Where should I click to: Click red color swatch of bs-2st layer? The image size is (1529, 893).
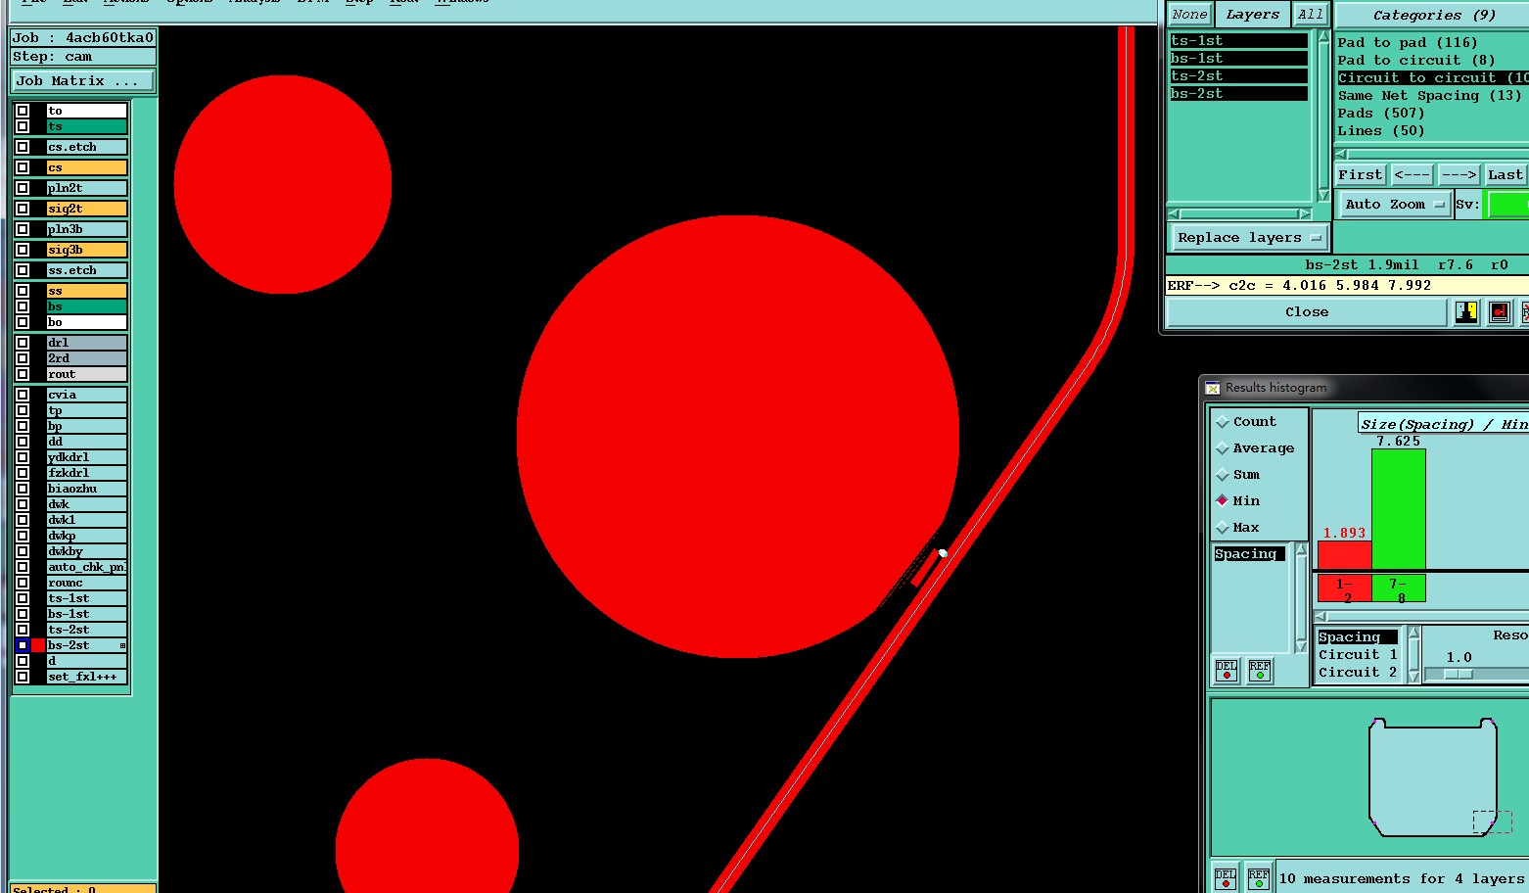tap(38, 645)
